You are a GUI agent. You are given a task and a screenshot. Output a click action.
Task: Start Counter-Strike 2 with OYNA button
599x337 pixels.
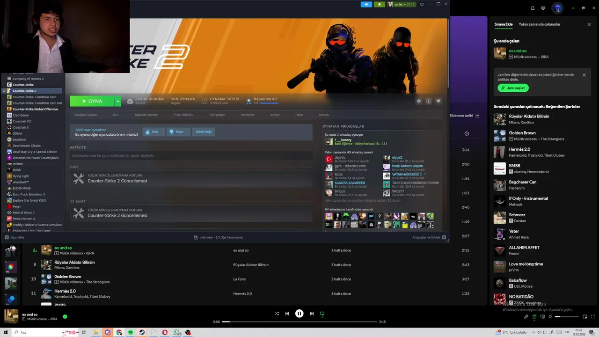[92, 101]
